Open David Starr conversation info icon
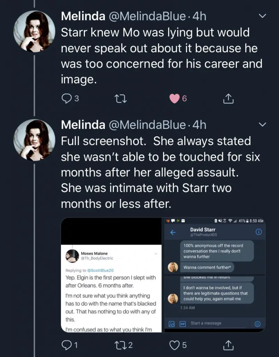 pyautogui.click(x=258, y=232)
